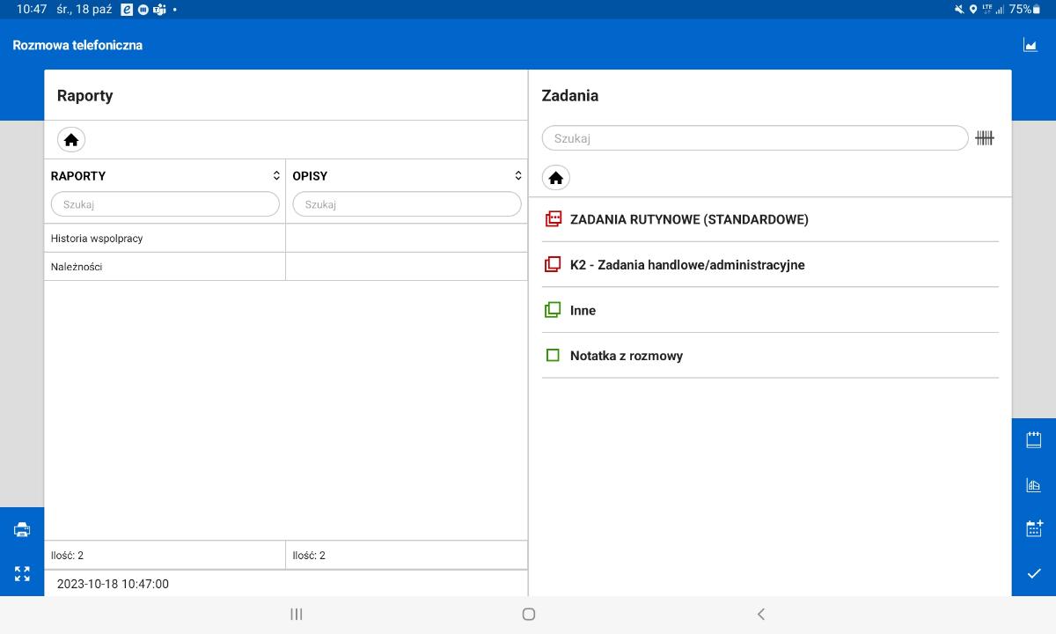Open the Należności report row

pyautogui.click(x=77, y=267)
